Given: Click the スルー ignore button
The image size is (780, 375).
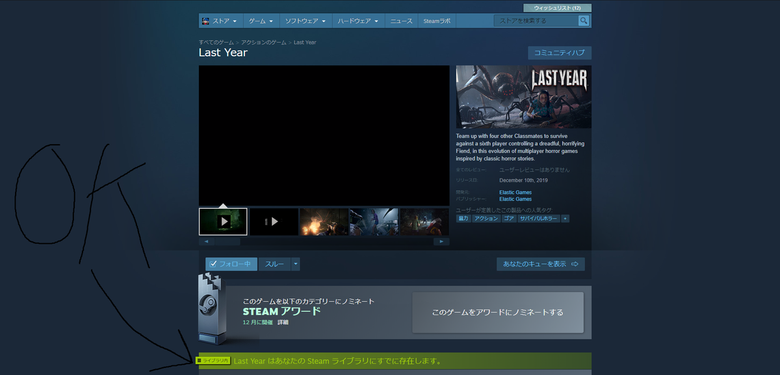Looking at the screenshot, I should [x=274, y=264].
